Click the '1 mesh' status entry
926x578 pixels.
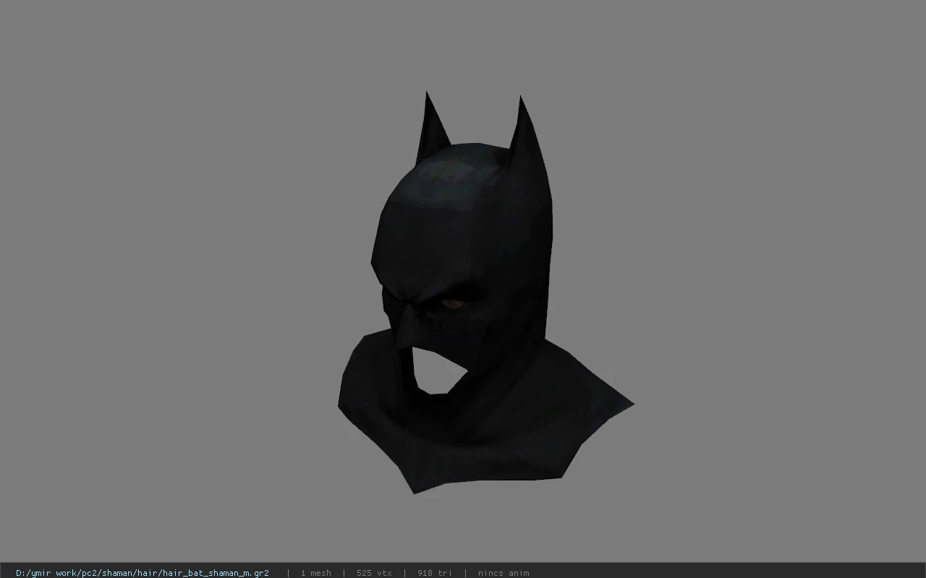click(x=315, y=573)
